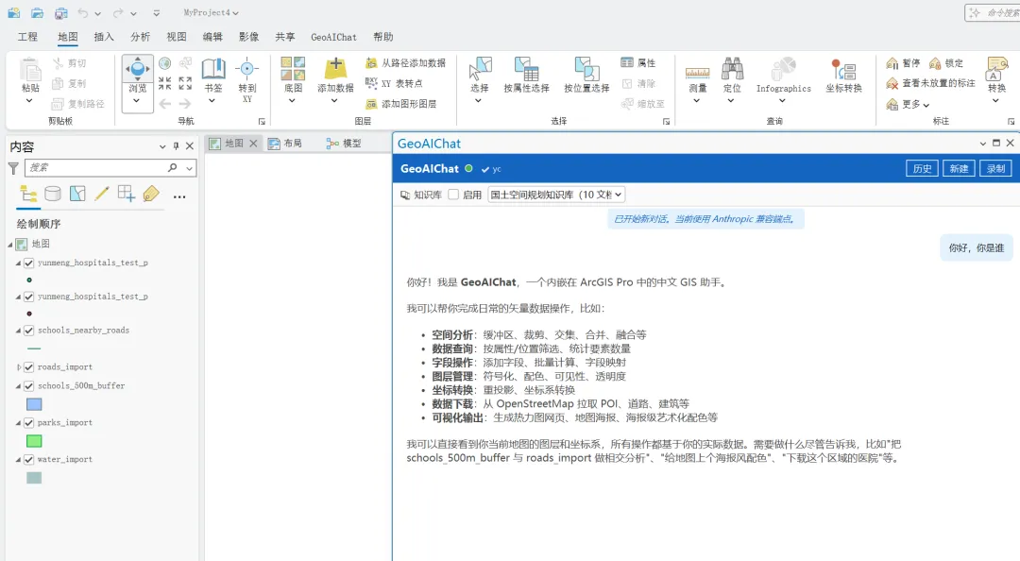Open the Analysis (分析) ribbon tab

click(x=140, y=37)
